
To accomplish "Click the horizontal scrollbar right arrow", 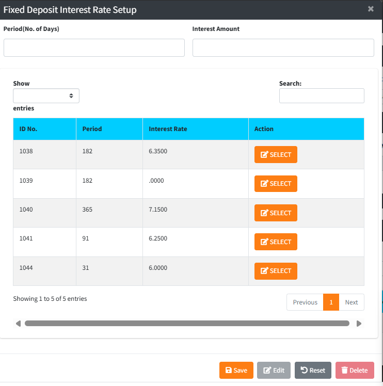I will tap(359, 324).
